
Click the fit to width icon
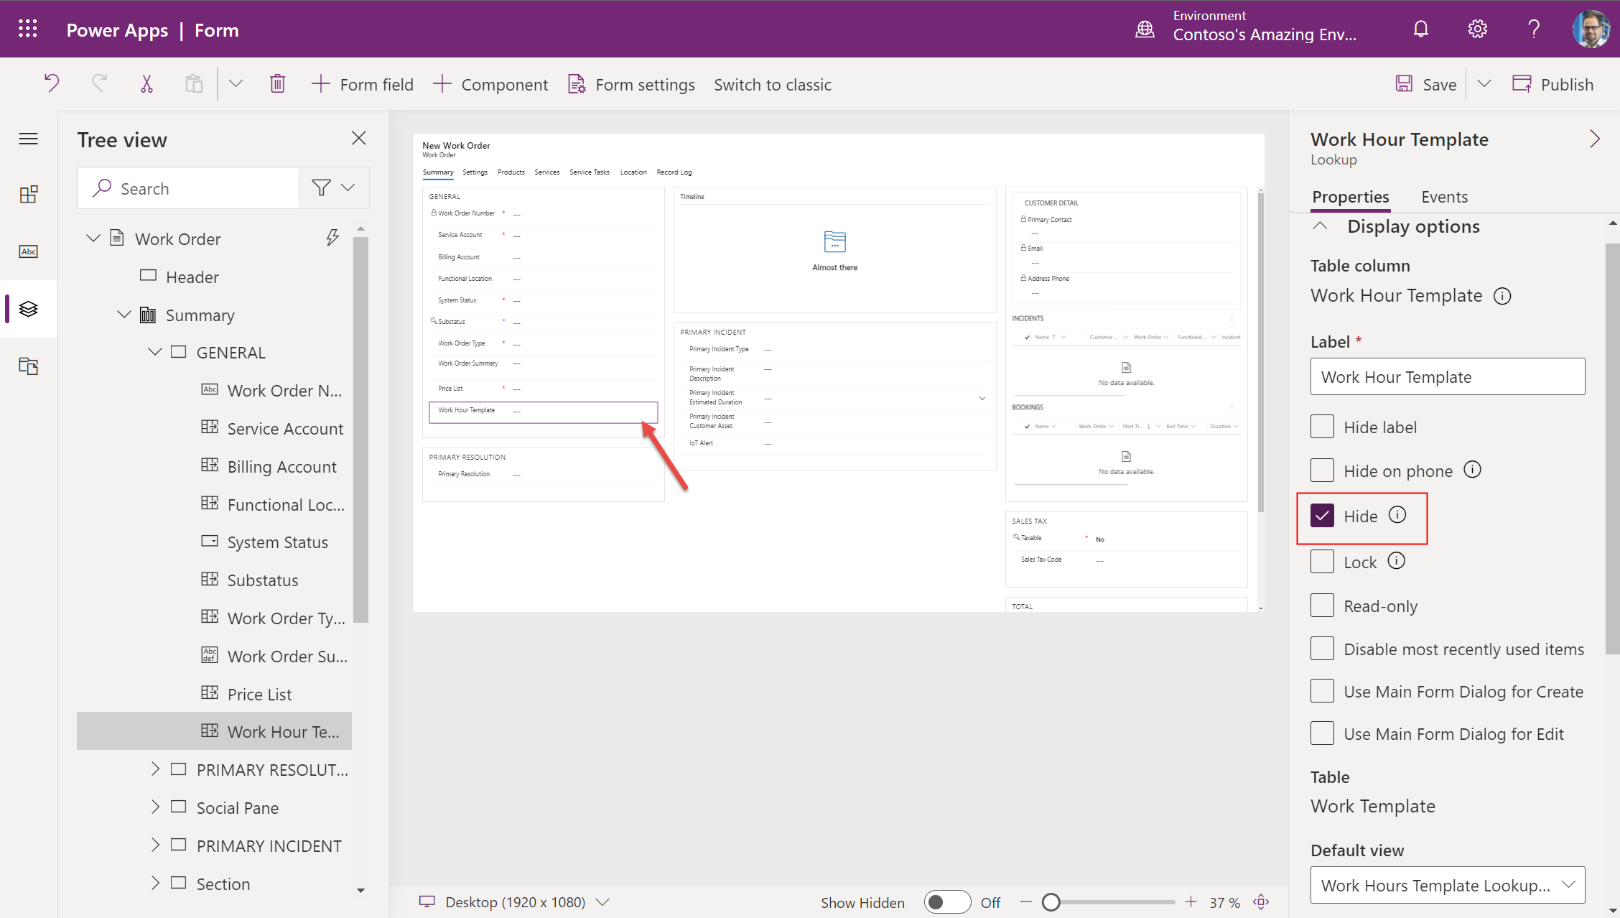1261,902
